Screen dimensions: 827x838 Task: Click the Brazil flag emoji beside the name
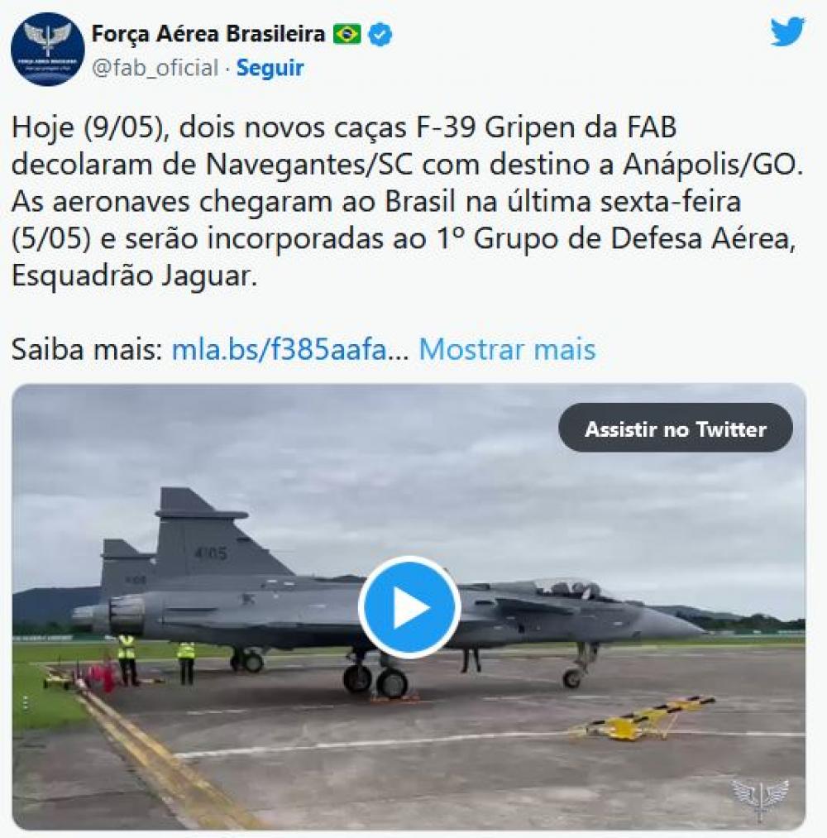tap(347, 34)
